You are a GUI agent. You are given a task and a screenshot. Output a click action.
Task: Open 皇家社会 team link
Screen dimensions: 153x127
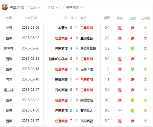pyautogui.click(x=86, y=38)
